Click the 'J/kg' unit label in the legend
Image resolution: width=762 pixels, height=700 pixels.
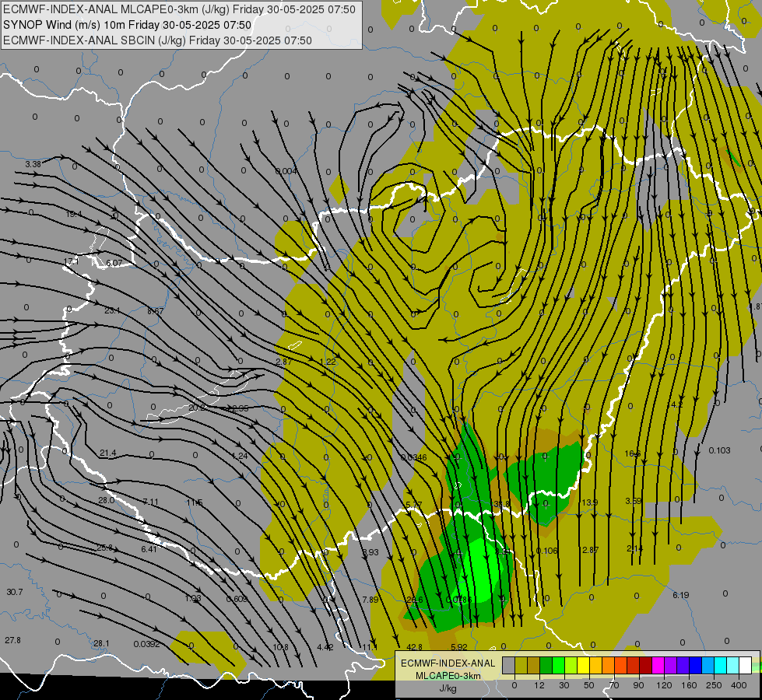tap(448, 688)
